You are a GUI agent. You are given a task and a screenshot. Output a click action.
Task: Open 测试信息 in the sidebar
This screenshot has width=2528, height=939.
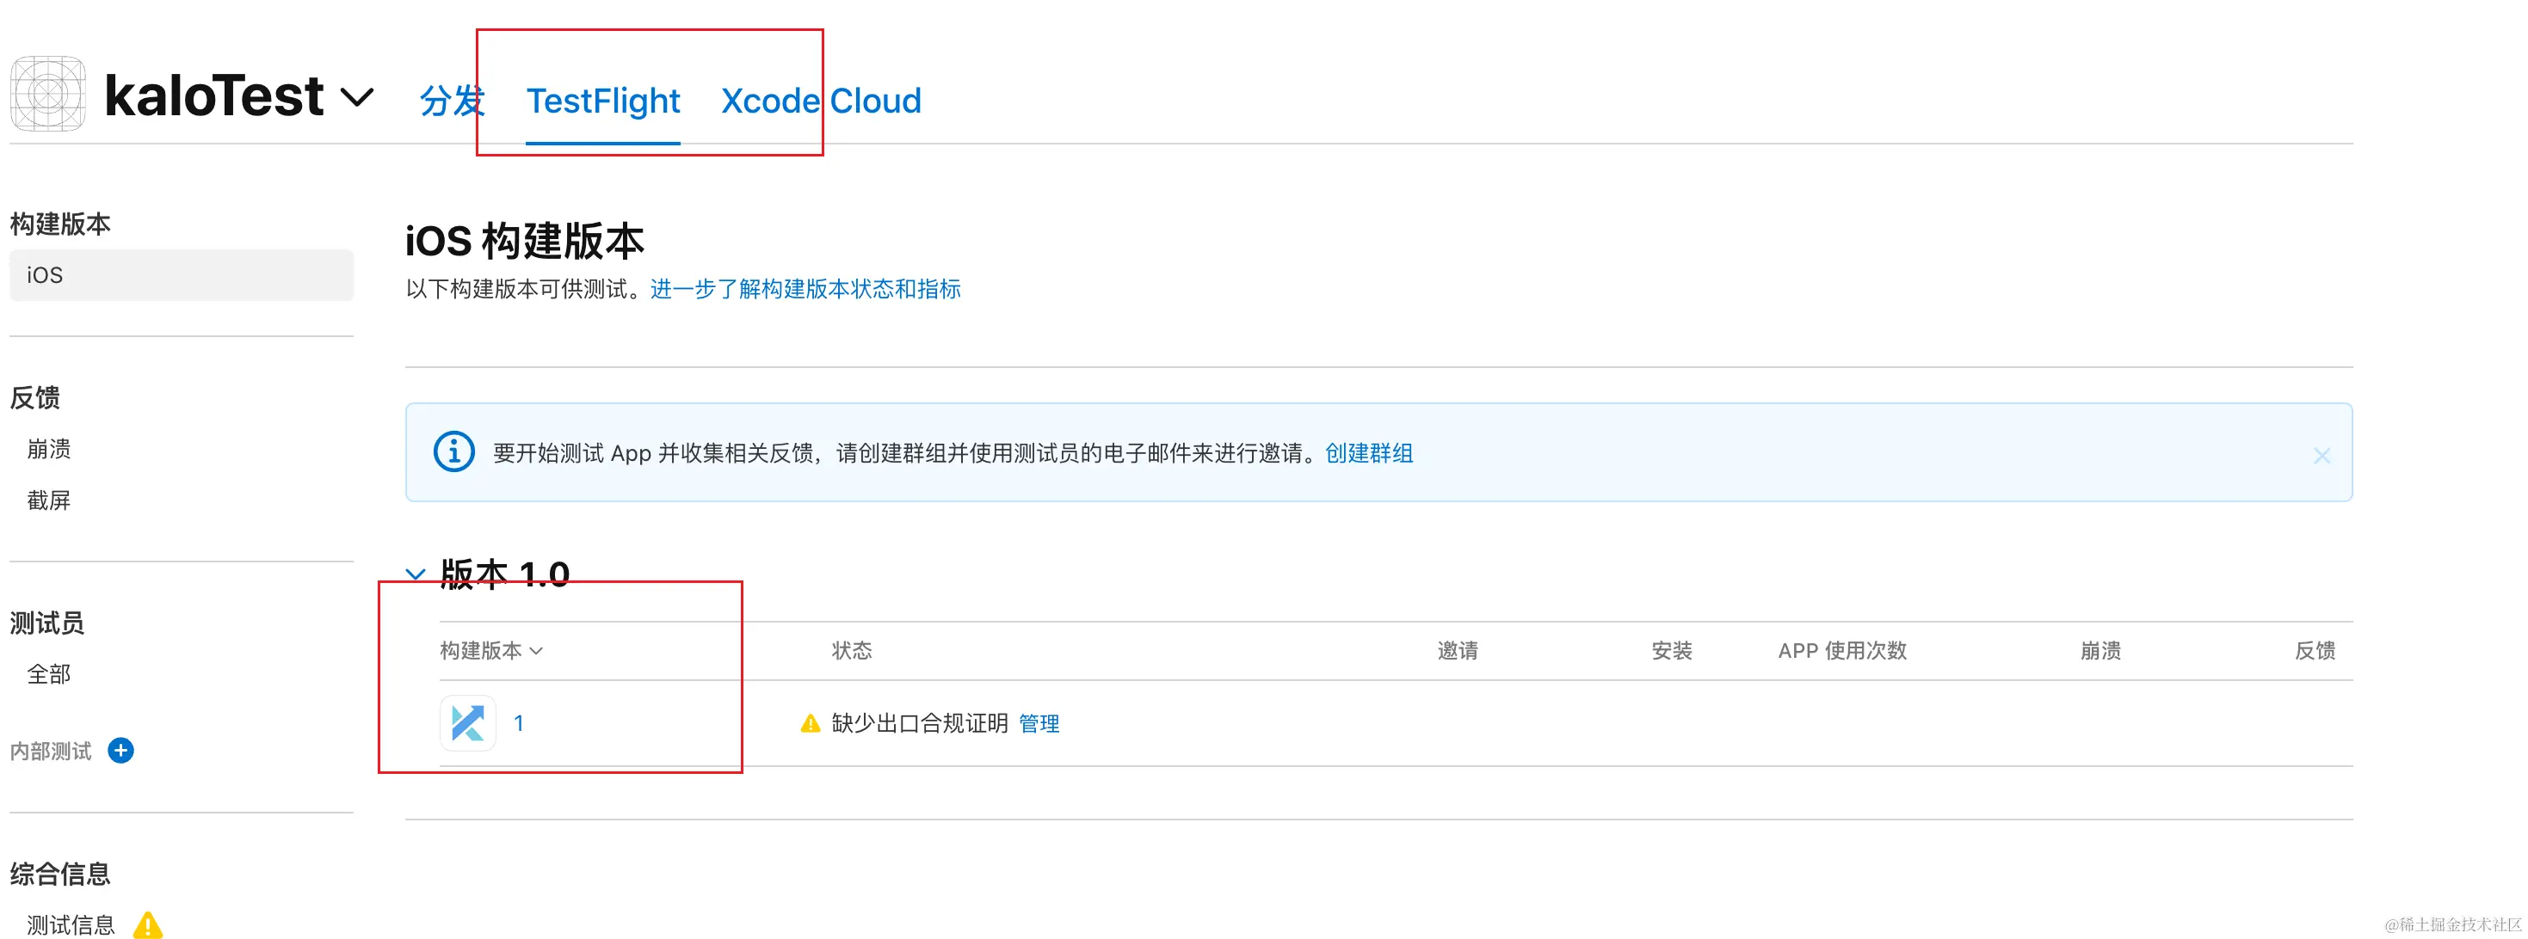[71, 924]
